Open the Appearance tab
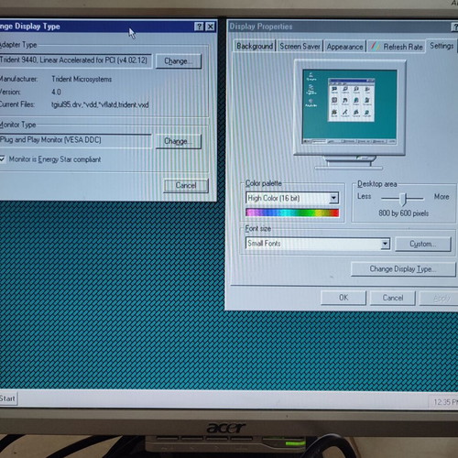Screen dimensions: 458x458 (x=344, y=47)
